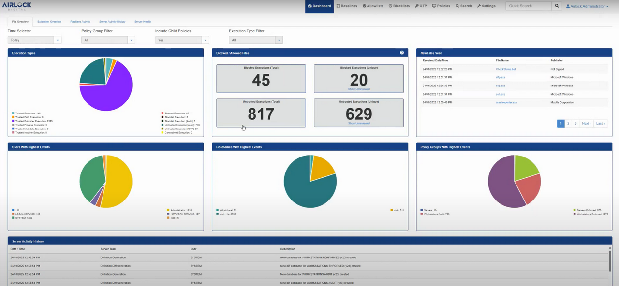Switch to the Server Health tab
This screenshot has width=619, height=286.
point(142,21)
